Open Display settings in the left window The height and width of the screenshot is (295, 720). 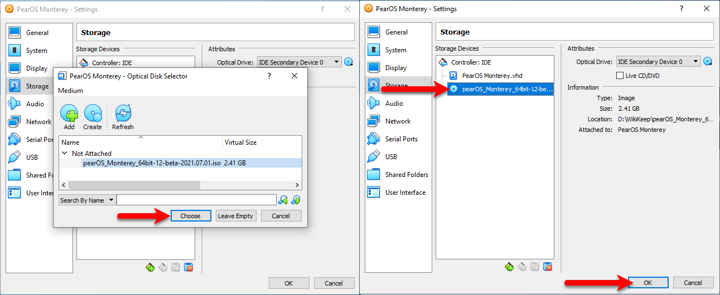pyautogui.click(x=39, y=68)
